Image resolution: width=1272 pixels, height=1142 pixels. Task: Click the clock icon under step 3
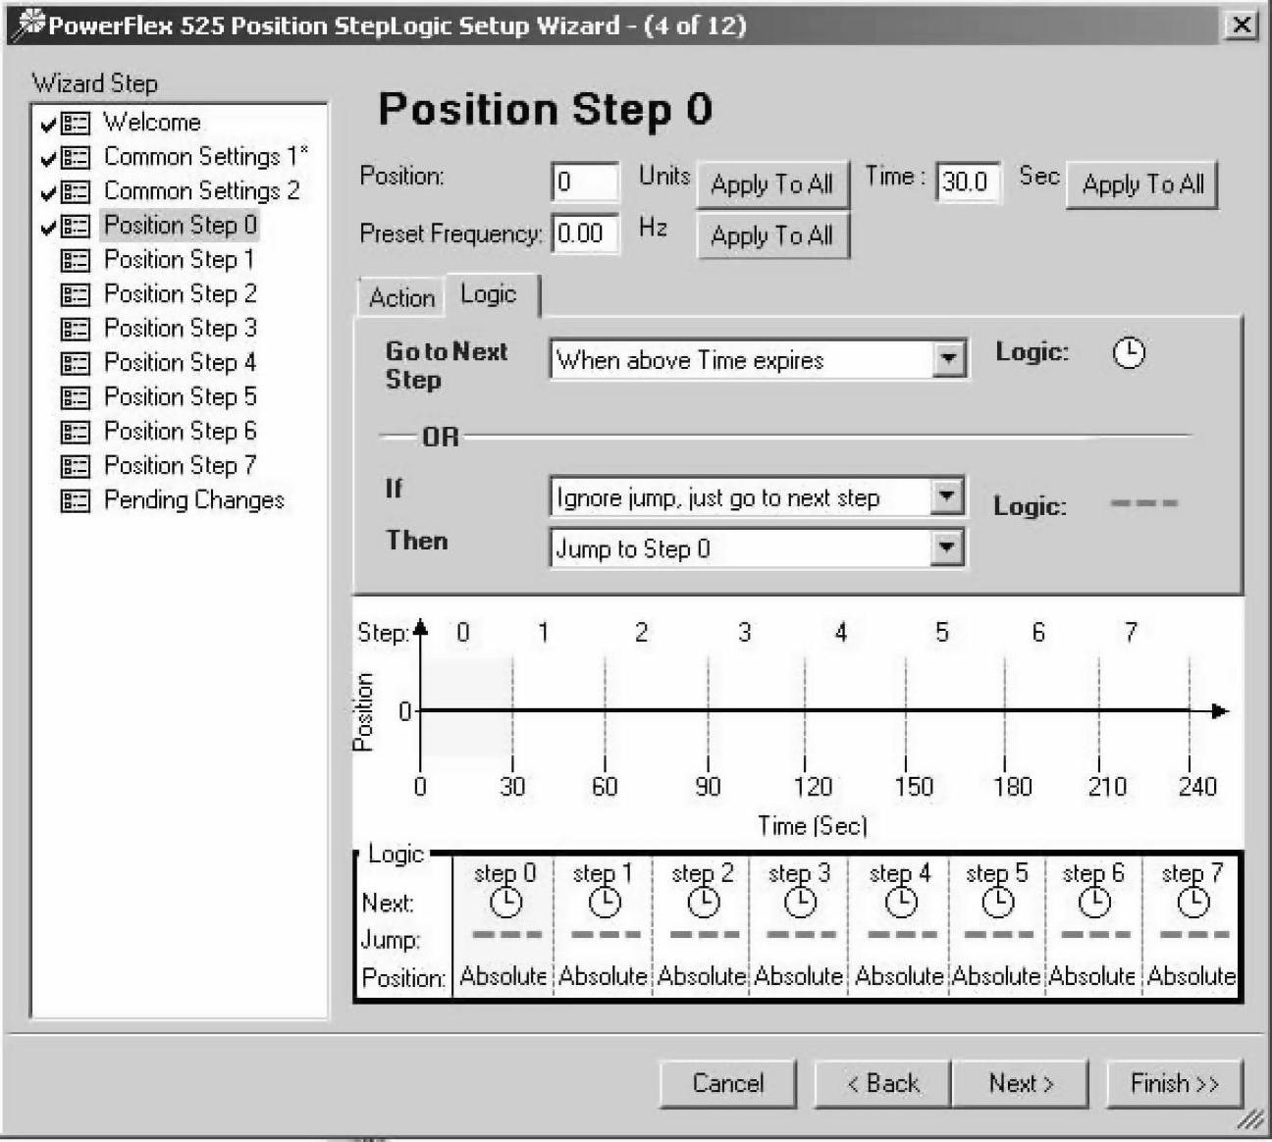tap(800, 902)
